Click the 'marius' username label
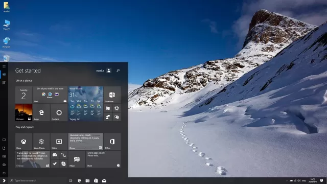 pyautogui.click(x=100, y=71)
